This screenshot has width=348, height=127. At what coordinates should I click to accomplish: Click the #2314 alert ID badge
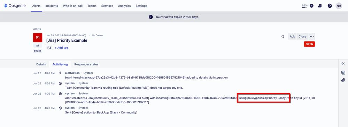[x=38, y=51]
